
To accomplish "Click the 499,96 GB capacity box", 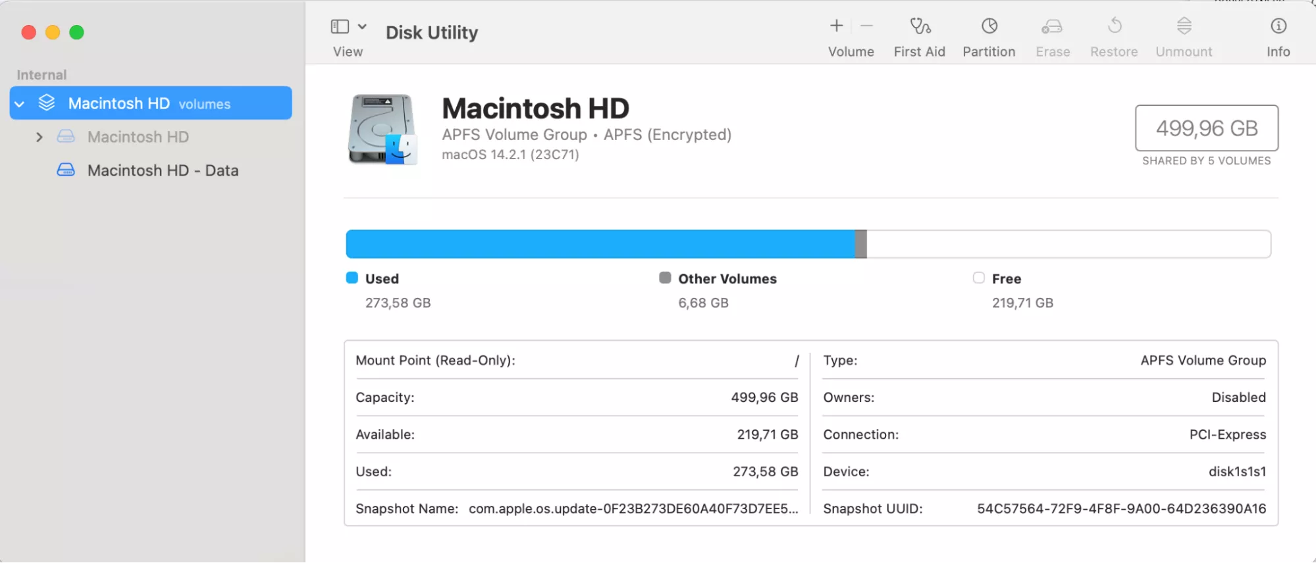I will (1206, 128).
